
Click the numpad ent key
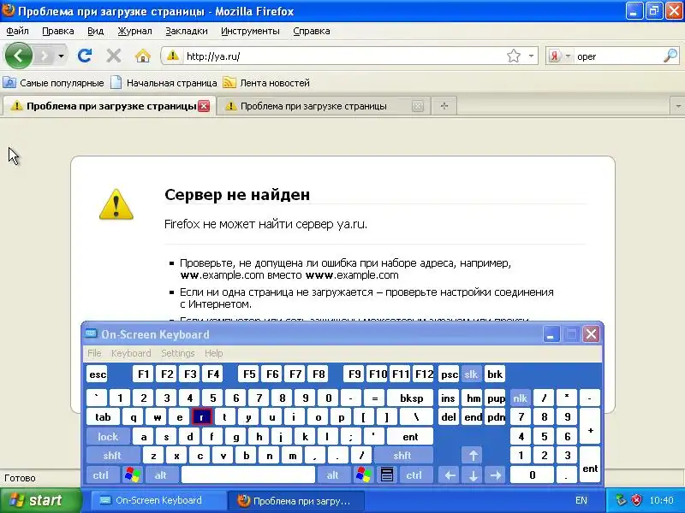[x=590, y=464]
